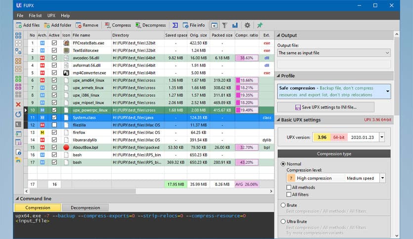Toggle Active checkbox for avformat-56.dll
Image resolution: width=413 pixels, height=239 pixels.
point(54,65)
